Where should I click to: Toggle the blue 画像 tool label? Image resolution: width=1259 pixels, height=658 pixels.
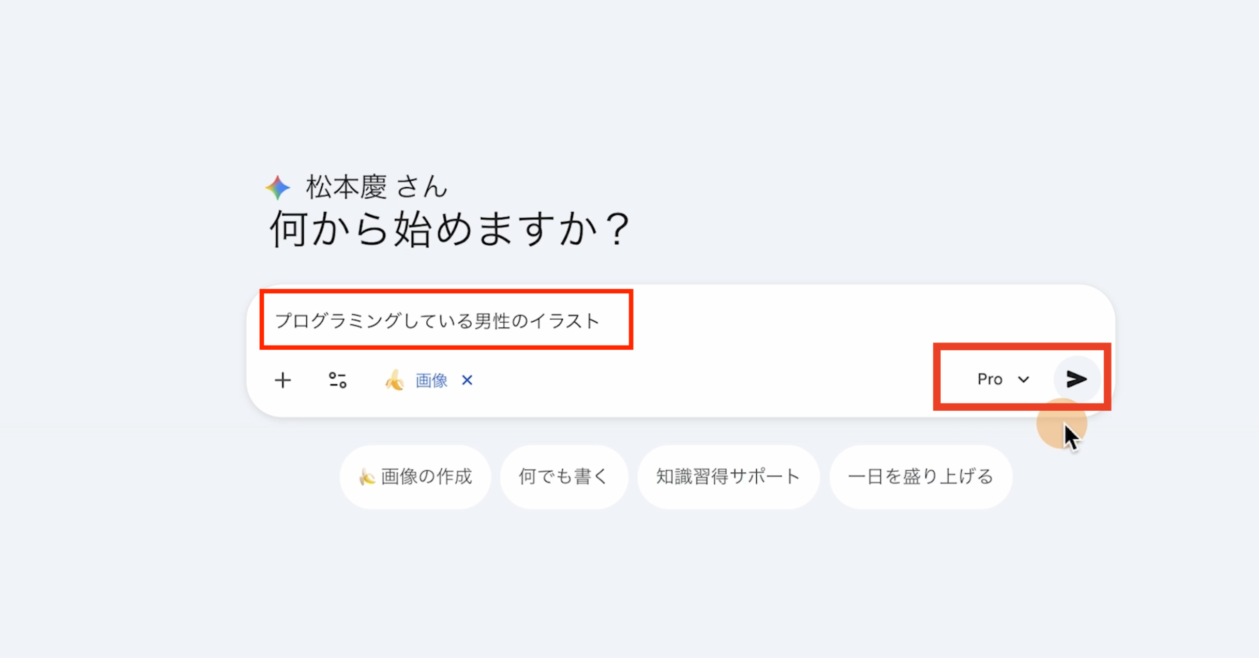click(431, 381)
